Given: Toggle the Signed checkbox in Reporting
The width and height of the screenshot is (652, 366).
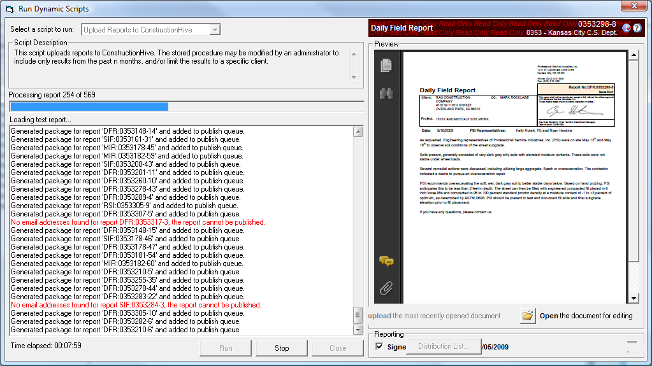Looking at the screenshot, I should click(x=379, y=347).
